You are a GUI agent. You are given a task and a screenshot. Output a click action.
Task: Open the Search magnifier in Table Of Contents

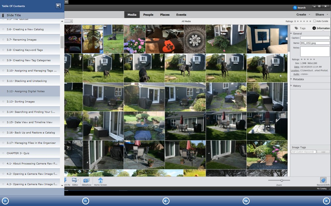pos(58,6)
